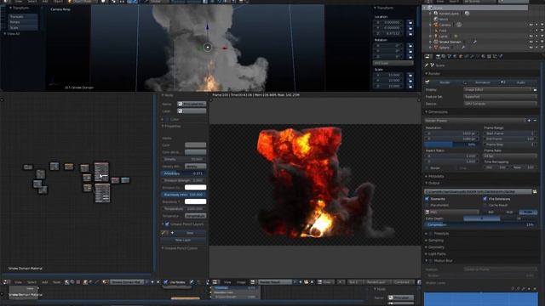Viewport: 545px width, 306px height.
Task: Hide Smoke Domain via its eye icon
Action: 531,42
